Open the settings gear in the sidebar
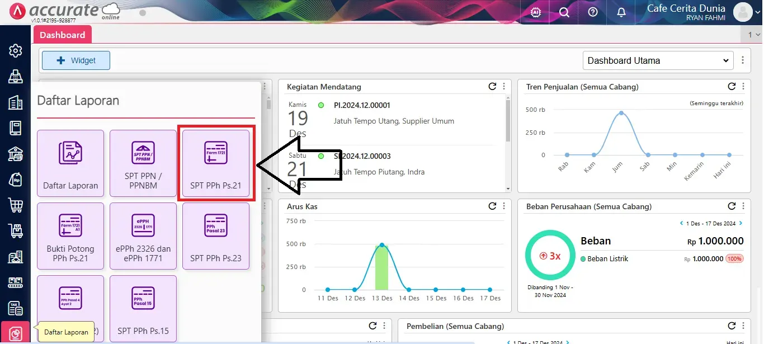This screenshot has height=344, width=764. [x=16, y=50]
